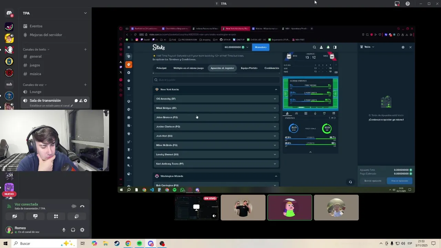Open the 'sub' server in the sidebar

9,84
